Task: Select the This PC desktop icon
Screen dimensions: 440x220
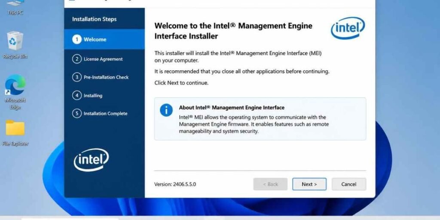Action: click(15, 7)
